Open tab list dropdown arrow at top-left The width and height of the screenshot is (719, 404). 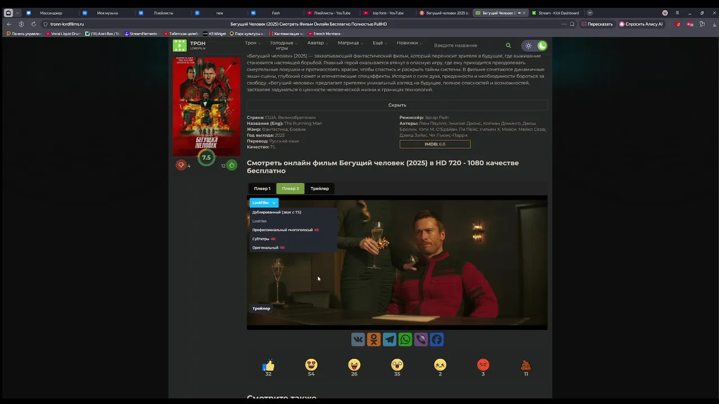(x=18, y=13)
